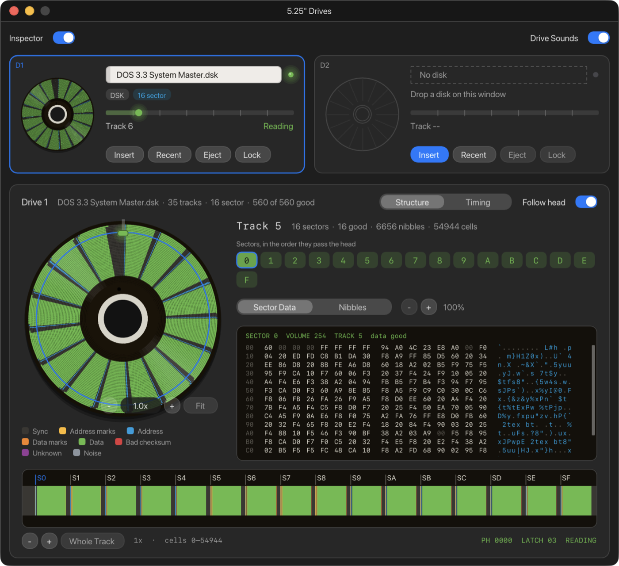Click the DOS 3.3 System Master.dsk name field
The image size is (619, 566).
point(194,75)
